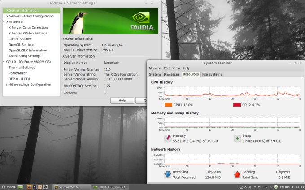Open OpenGL Settings
The height and width of the screenshot is (190, 305).
21,45
